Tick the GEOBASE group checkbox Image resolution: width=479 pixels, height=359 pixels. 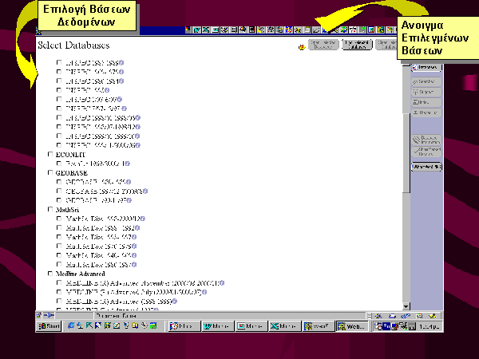[x=51, y=172]
